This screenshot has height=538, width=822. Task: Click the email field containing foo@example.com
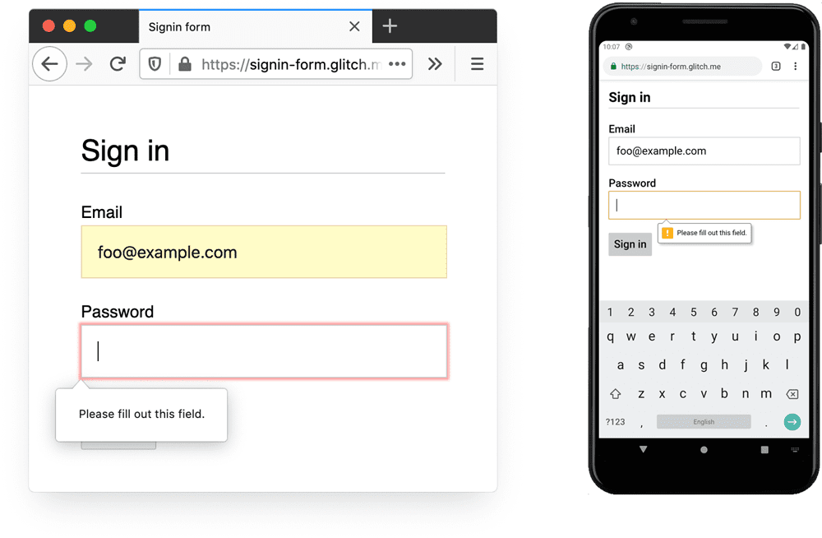(263, 252)
